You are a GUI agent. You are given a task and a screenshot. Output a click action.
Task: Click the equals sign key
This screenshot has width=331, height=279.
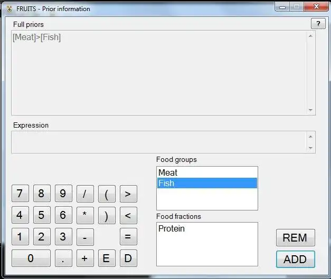[128, 237]
